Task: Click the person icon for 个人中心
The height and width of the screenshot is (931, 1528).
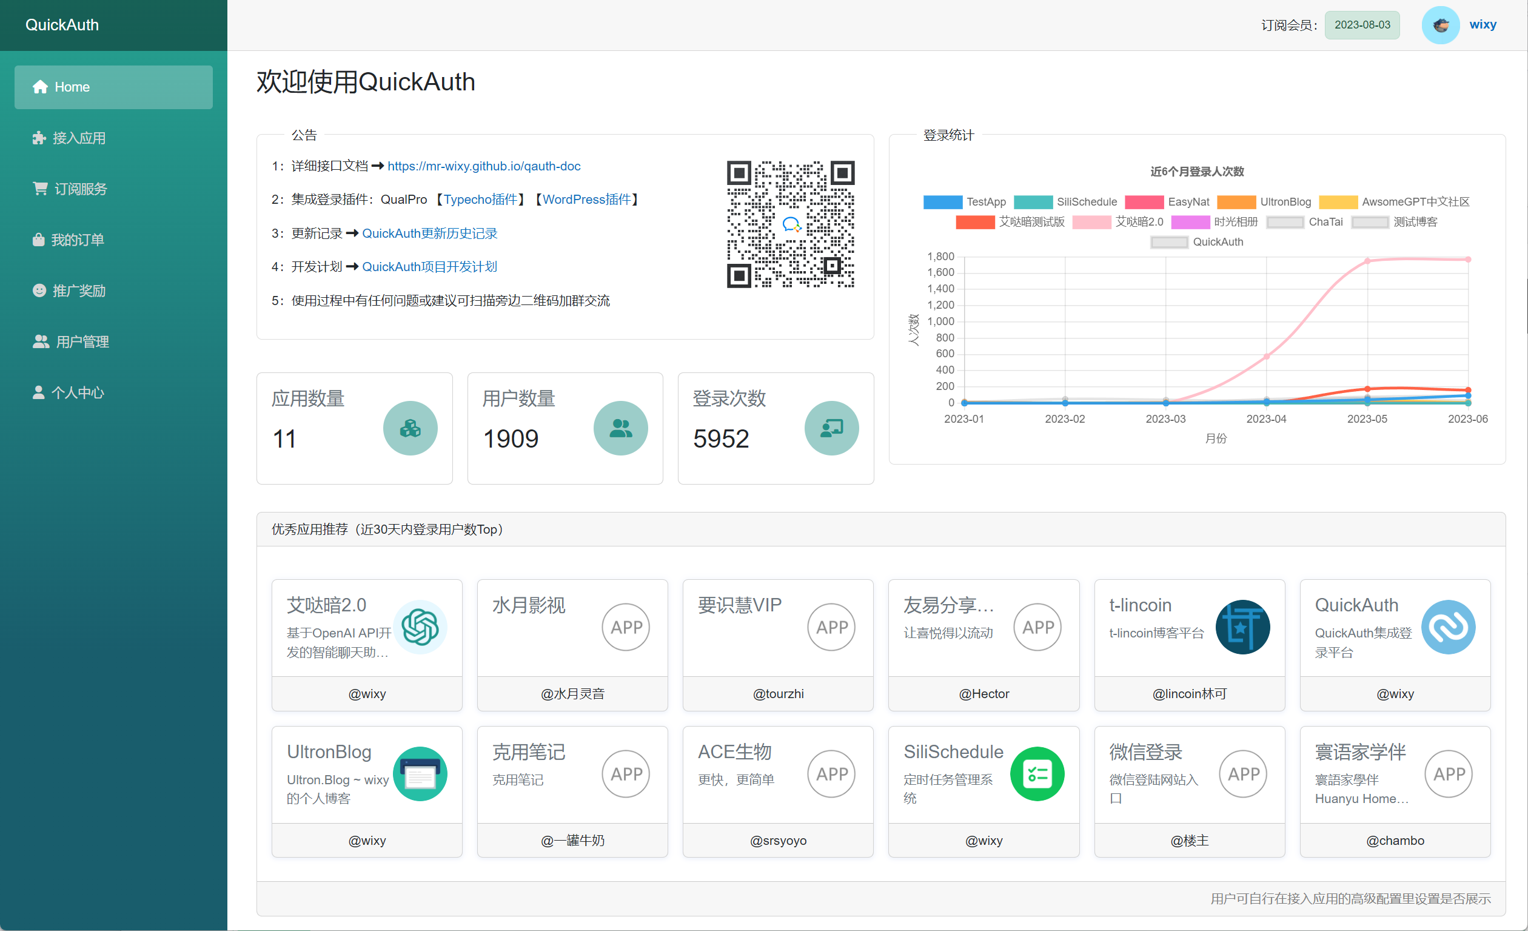Action: click(x=38, y=392)
